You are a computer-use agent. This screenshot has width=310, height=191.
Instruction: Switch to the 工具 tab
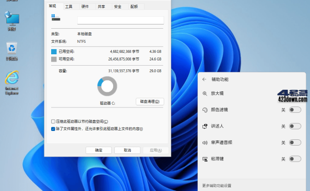click(x=69, y=7)
